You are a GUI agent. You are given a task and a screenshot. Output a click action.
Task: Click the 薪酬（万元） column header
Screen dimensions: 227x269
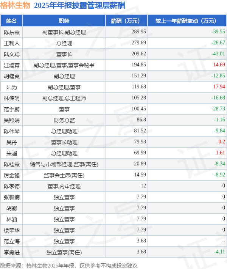pyautogui.click(x=127, y=21)
